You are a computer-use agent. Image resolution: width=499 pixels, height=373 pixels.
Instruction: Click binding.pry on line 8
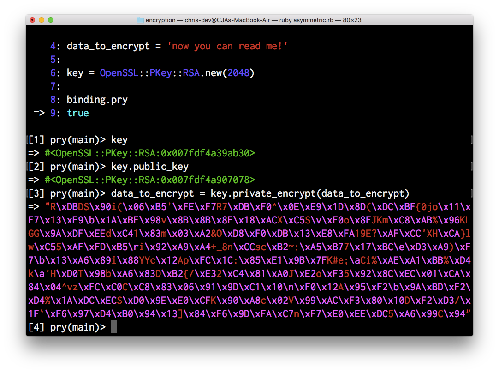97,100
